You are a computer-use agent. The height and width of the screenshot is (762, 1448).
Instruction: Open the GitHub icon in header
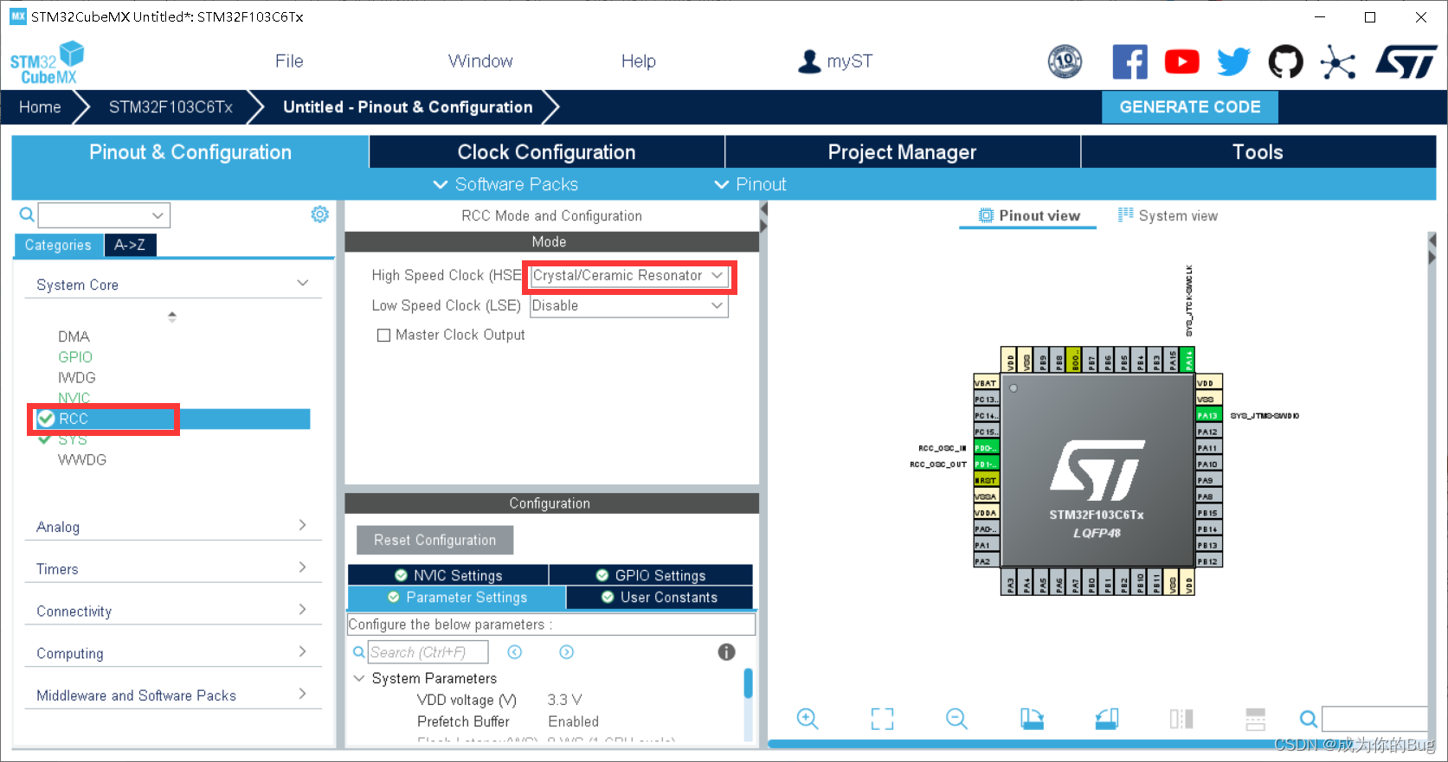pos(1285,61)
